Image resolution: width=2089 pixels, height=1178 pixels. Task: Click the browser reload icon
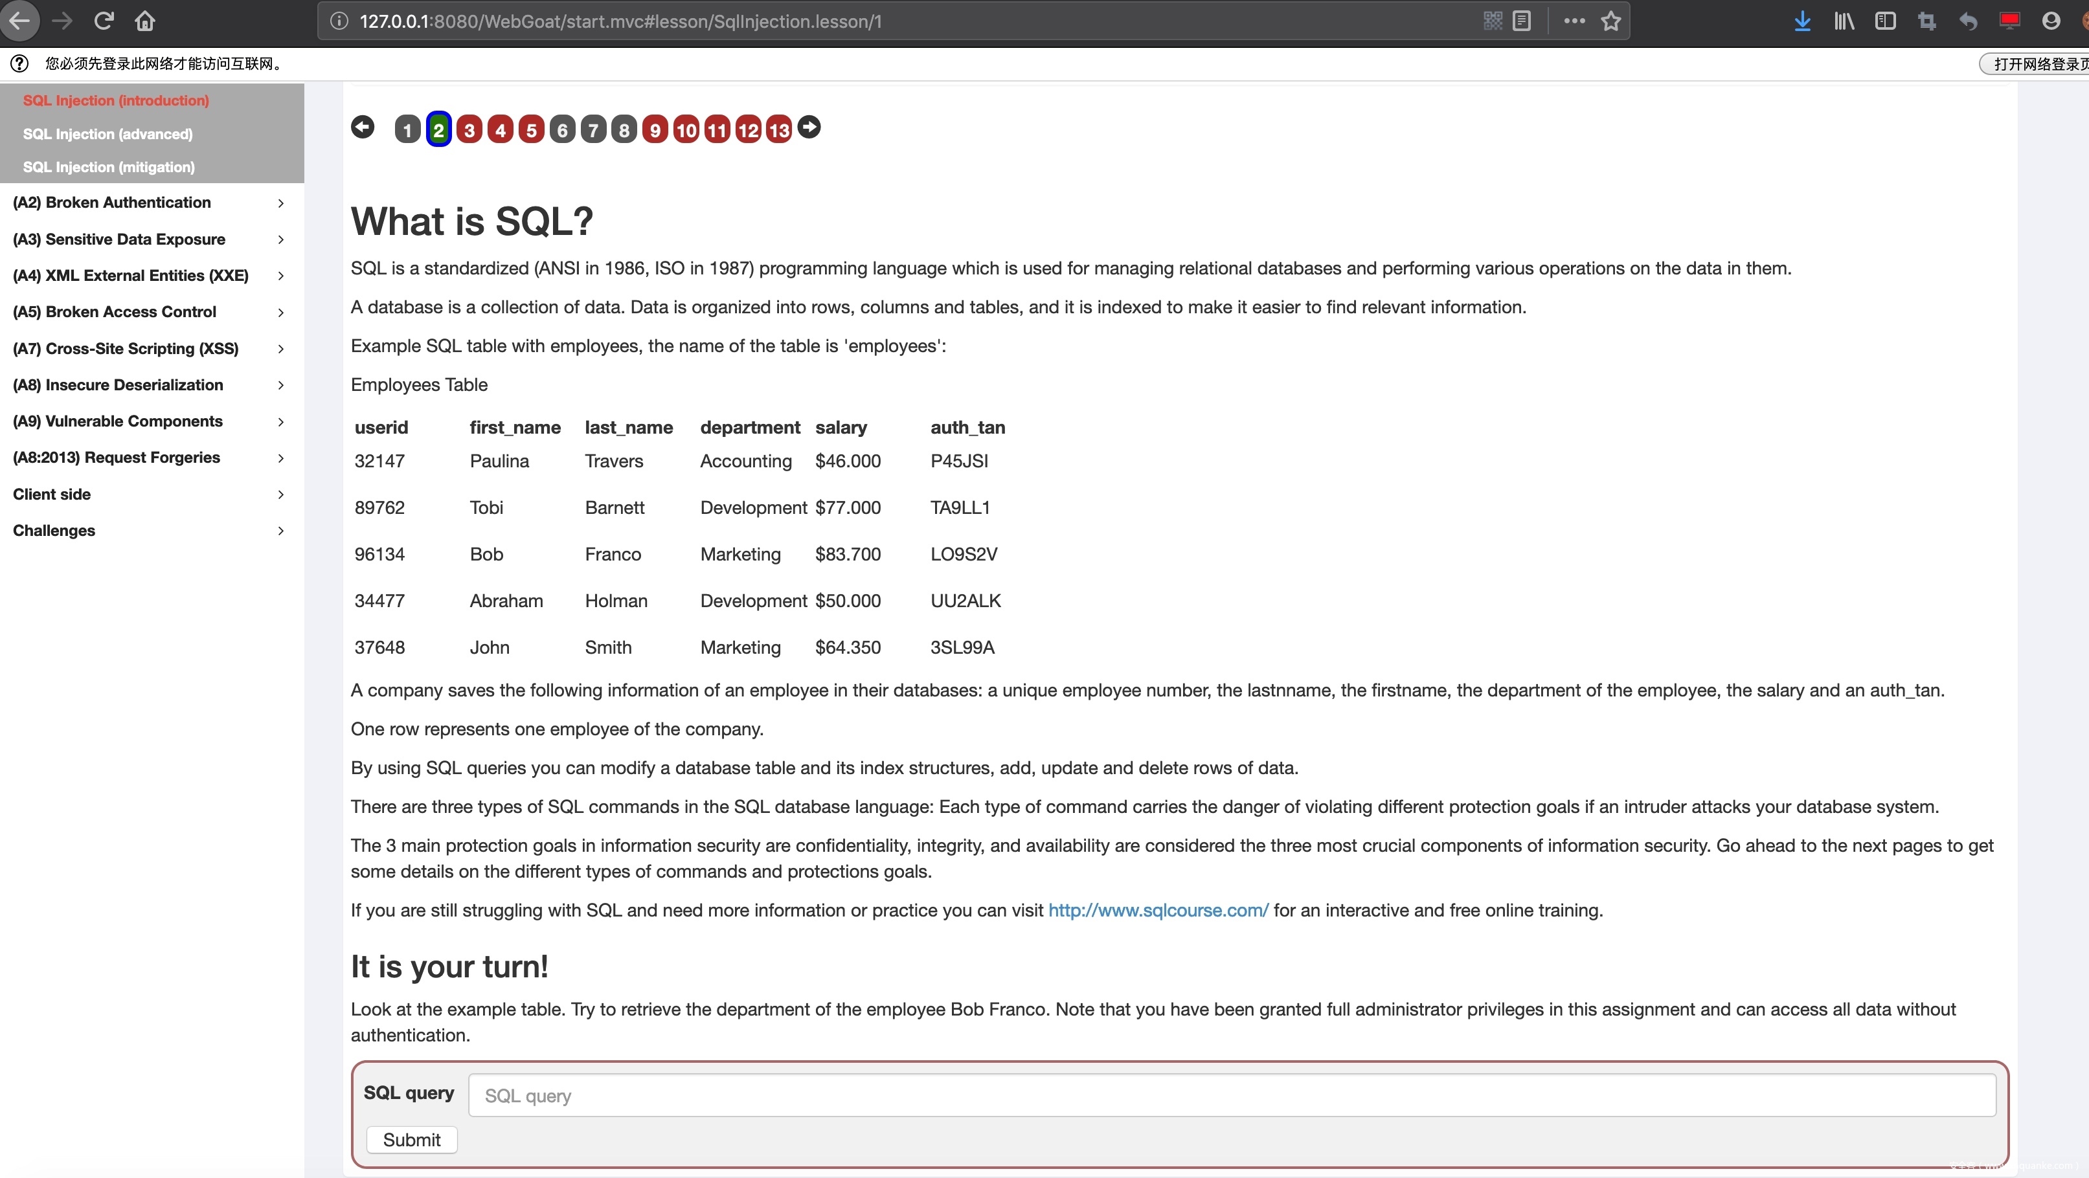[x=104, y=21]
